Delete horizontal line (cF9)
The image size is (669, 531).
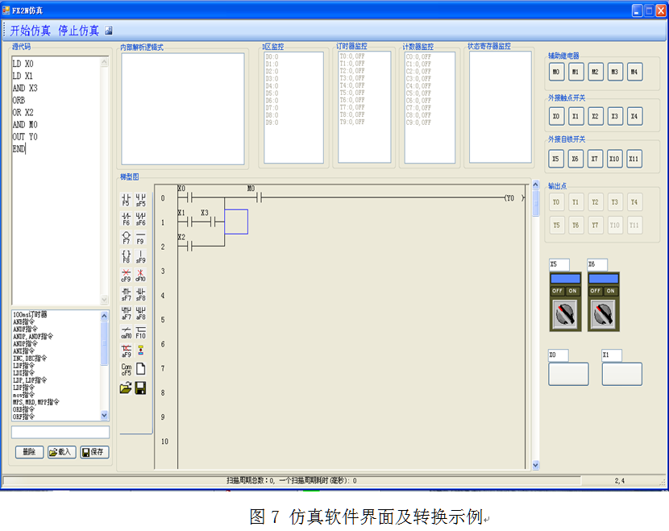(126, 275)
